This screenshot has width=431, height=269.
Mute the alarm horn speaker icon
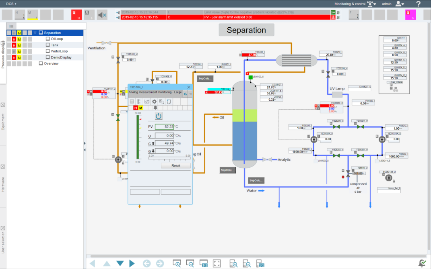tap(102, 15)
